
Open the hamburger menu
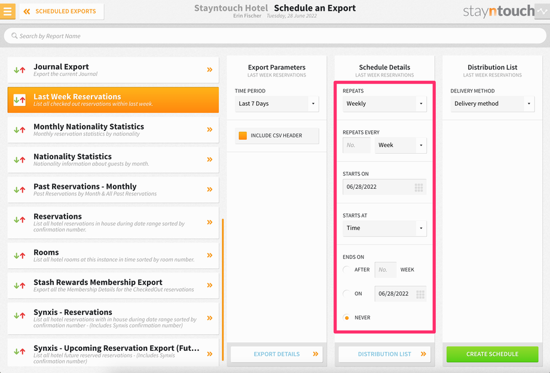point(7,11)
